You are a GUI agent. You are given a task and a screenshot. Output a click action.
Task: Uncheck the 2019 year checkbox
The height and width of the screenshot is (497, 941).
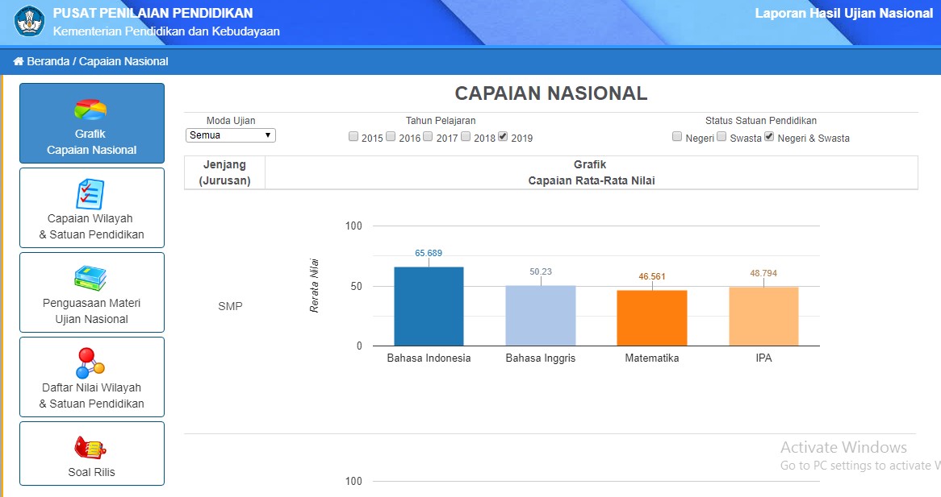click(503, 136)
